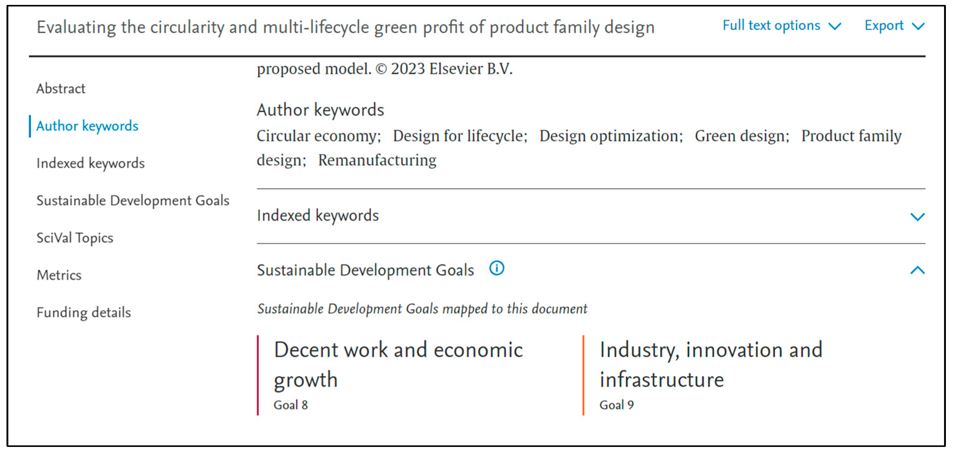This screenshot has height=454, width=953.
Task: Go to Indexed keywords in the sidebar
Action: point(91,163)
